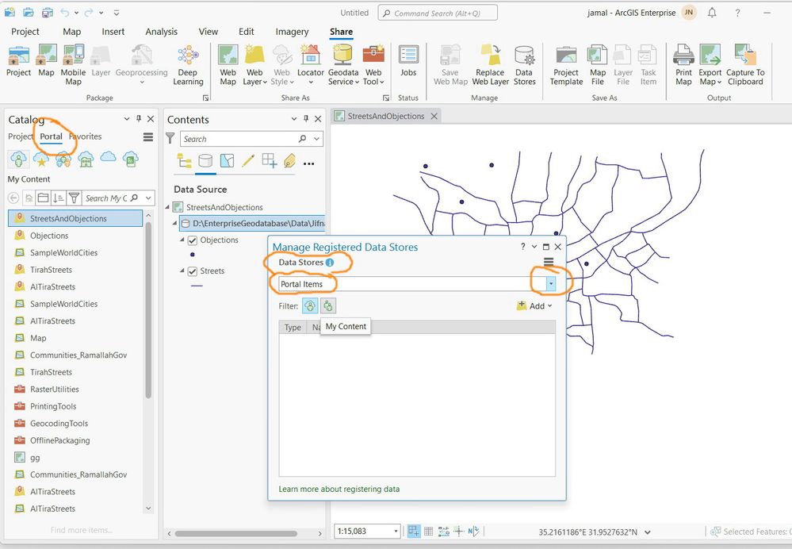Uncheck the Objections layer checkbox
This screenshot has height=549, width=792.
tap(192, 240)
